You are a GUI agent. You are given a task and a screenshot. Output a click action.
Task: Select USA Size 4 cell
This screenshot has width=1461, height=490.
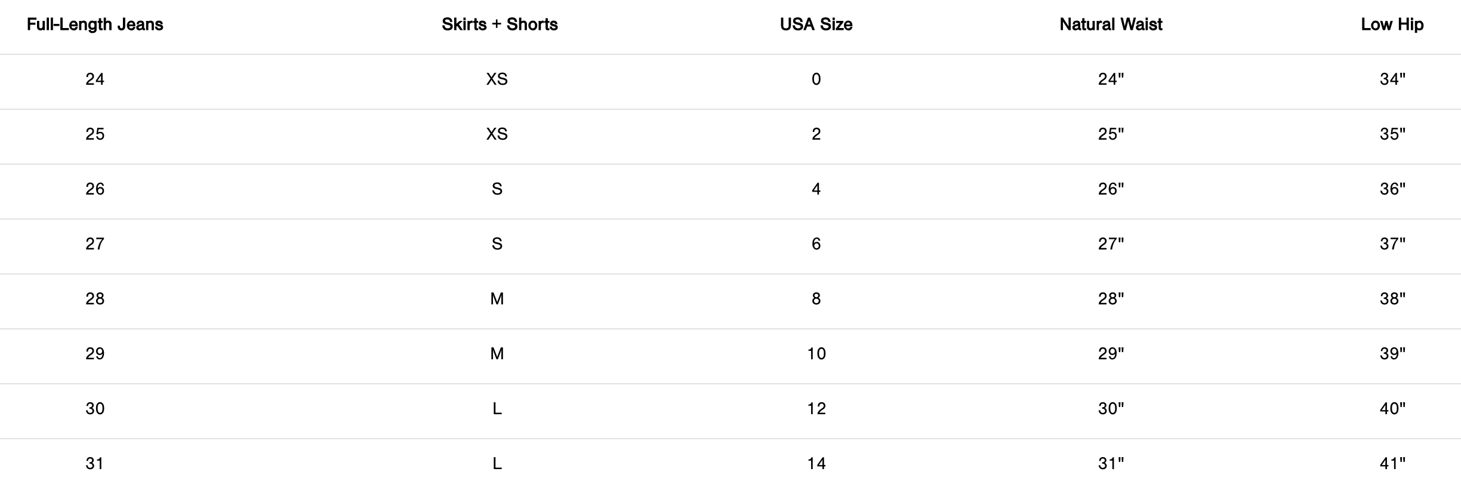[x=816, y=189]
